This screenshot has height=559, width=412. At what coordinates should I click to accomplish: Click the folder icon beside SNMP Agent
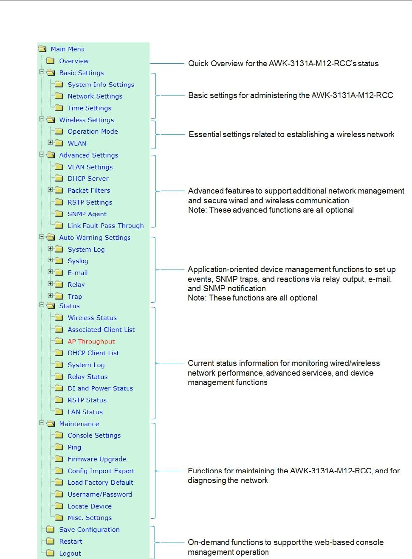click(59, 214)
